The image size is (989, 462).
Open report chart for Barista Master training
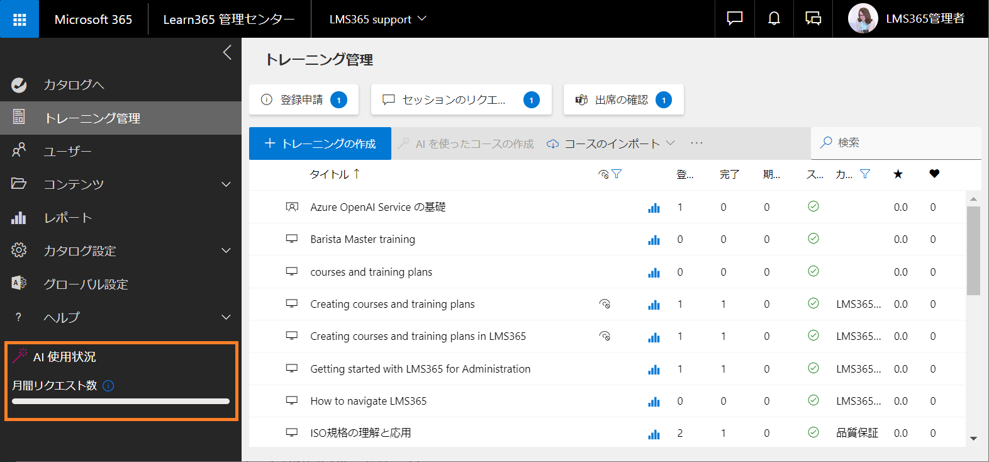click(x=654, y=240)
